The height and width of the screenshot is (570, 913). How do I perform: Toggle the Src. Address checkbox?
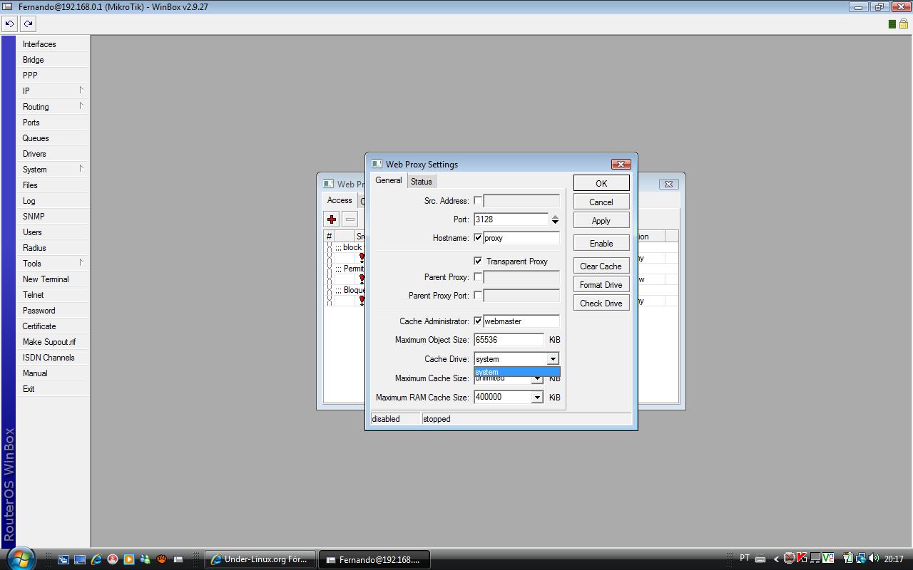coord(478,201)
